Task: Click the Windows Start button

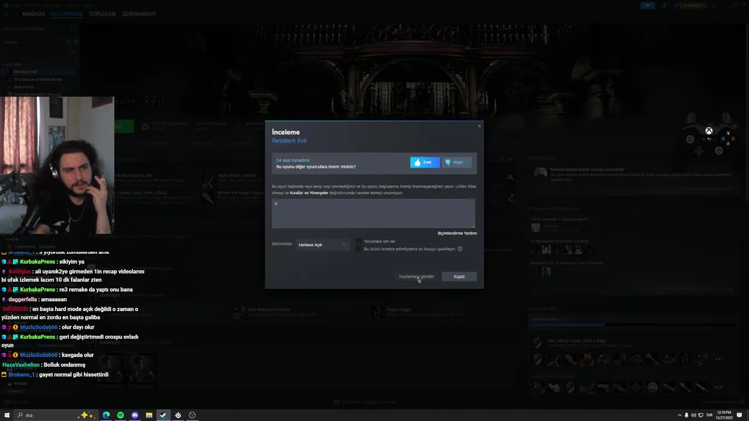Action: 6,415
